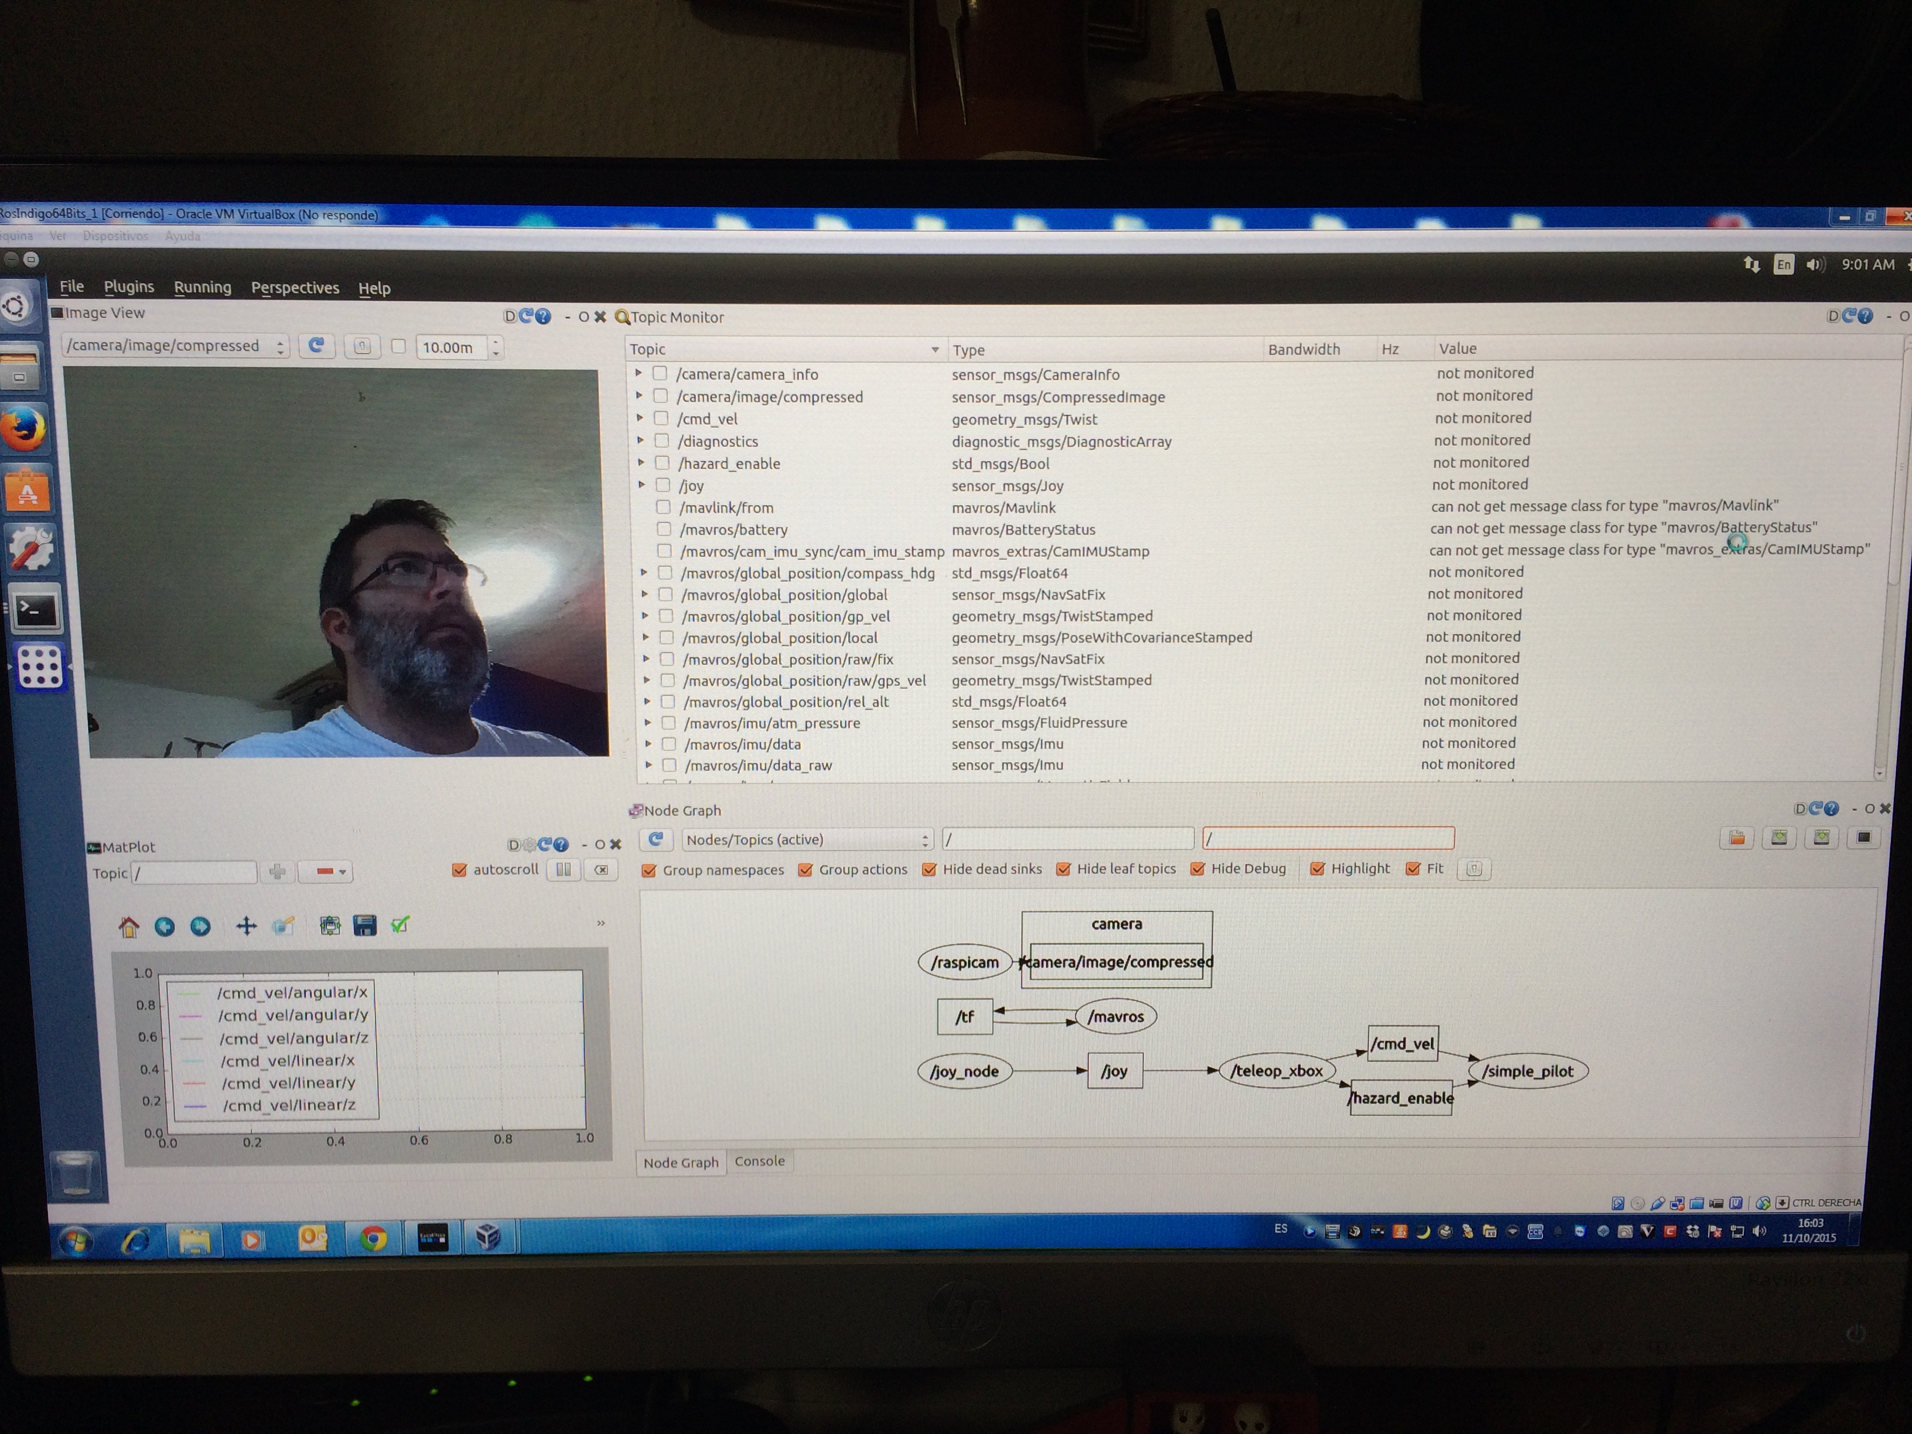
Task: Click the MatPlot save figure icon
Action: pyautogui.click(x=365, y=926)
